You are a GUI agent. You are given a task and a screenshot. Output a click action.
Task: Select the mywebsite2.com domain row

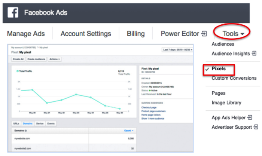[x=74, y=148]
